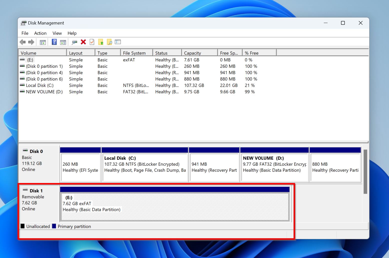
Task: Open the View menu
Action: [57, 33]
